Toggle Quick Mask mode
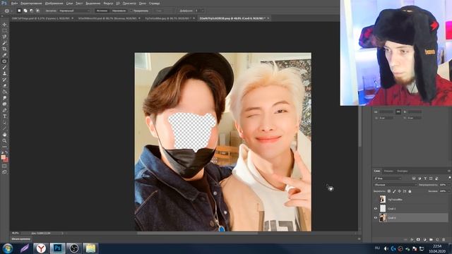452x254 pixels. 4,166
